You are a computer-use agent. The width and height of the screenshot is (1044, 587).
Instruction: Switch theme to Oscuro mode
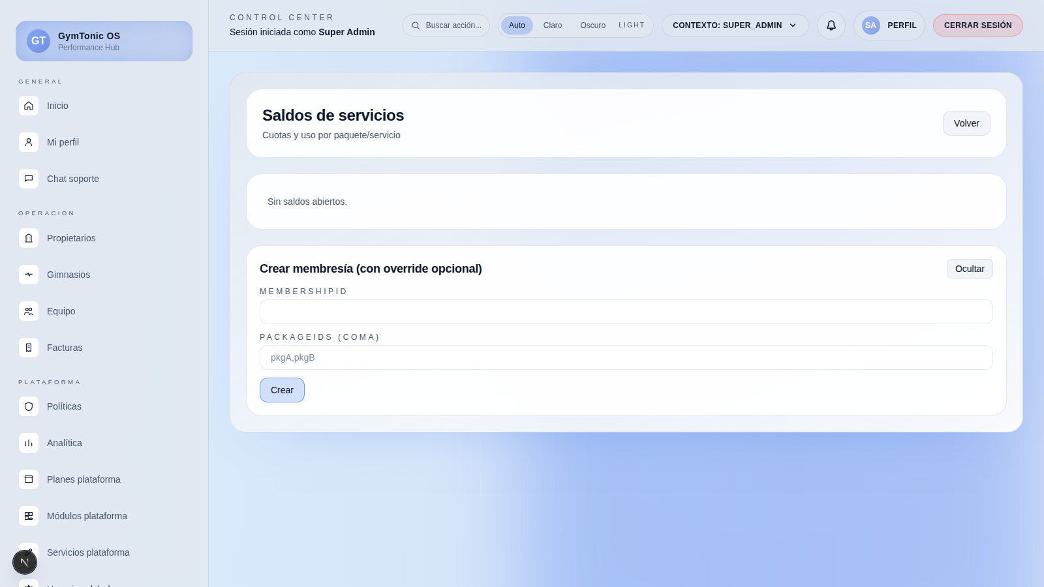[592, 25]
